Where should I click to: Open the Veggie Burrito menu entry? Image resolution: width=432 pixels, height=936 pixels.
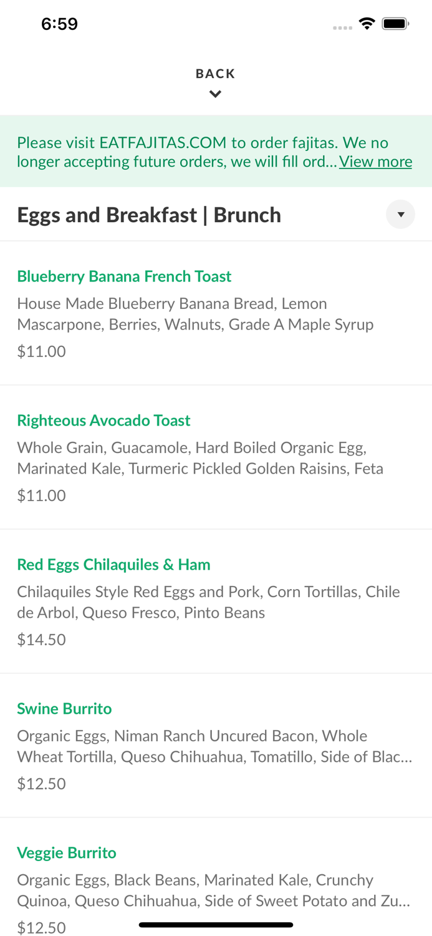click(67, 852)
